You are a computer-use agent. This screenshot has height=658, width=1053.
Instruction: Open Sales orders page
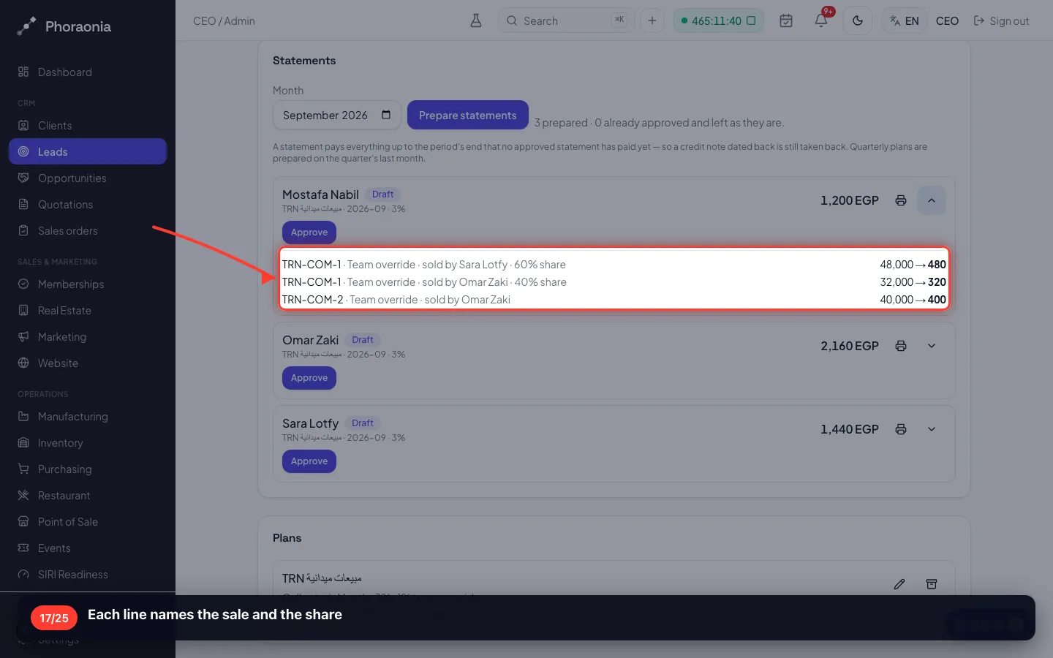pyautogui.click(x=88, y=230)
